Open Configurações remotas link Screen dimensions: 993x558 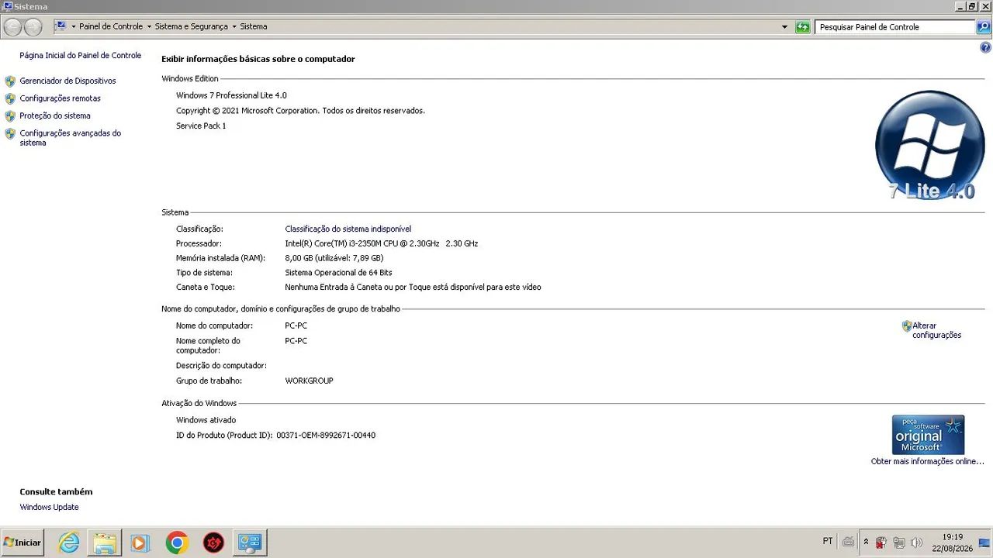coord(60,99)
